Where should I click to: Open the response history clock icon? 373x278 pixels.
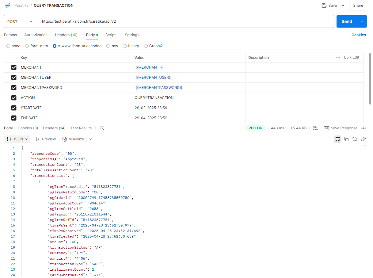pyautogui.click(x=102, y=128)
